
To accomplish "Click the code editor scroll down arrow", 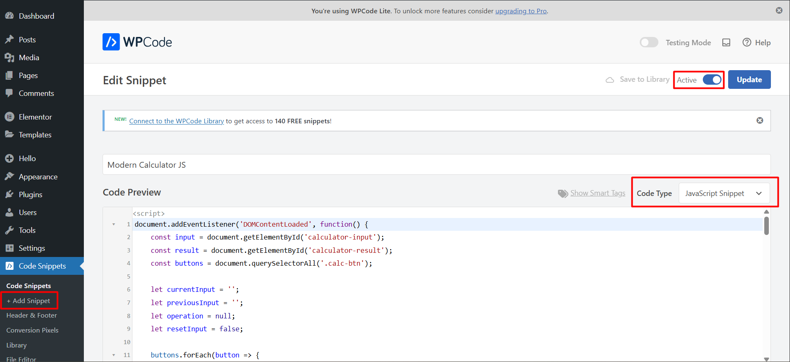I will 766,359.
